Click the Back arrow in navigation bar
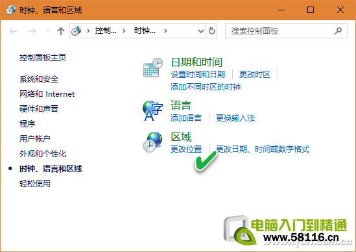This screenshot has height=252, width=356. click(13, 31)
